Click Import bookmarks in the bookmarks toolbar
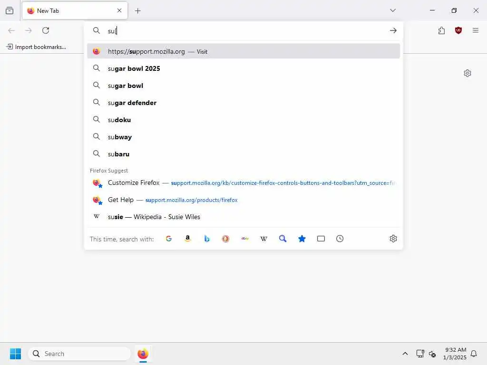This screenshot has height=365, width=487. (x=36, y=47)
